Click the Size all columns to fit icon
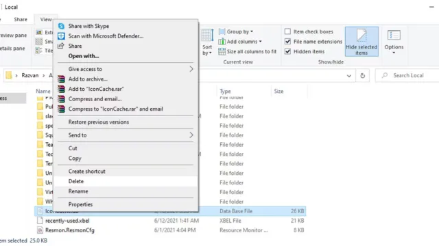This screenshot has height=246, width=439. pos(222,52)
